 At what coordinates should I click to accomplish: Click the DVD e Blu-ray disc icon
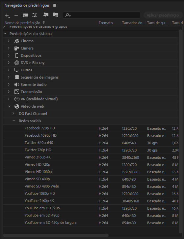(x=17, y=63)
